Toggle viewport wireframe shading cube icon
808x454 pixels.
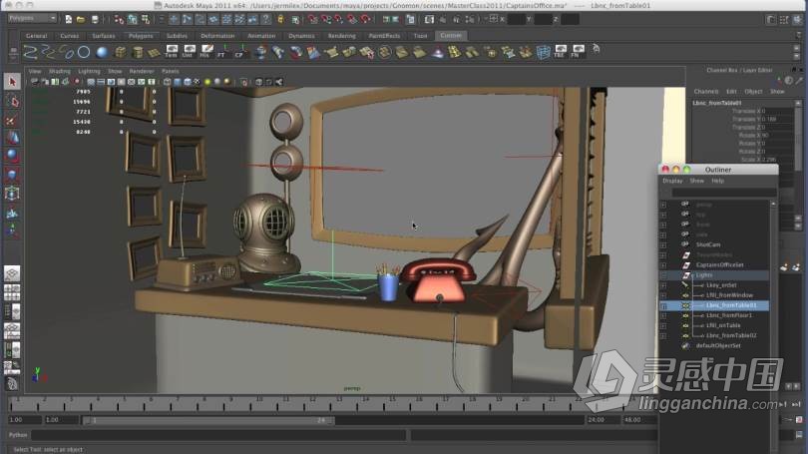click(x=167, y=82)
